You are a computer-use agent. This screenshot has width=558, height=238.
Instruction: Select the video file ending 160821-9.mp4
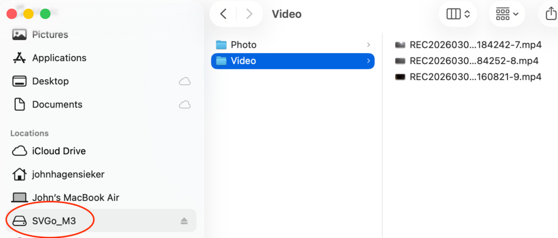tap(475, 77)
